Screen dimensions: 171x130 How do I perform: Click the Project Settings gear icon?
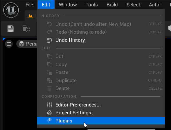pyautogui.click(x=50, y=113)
